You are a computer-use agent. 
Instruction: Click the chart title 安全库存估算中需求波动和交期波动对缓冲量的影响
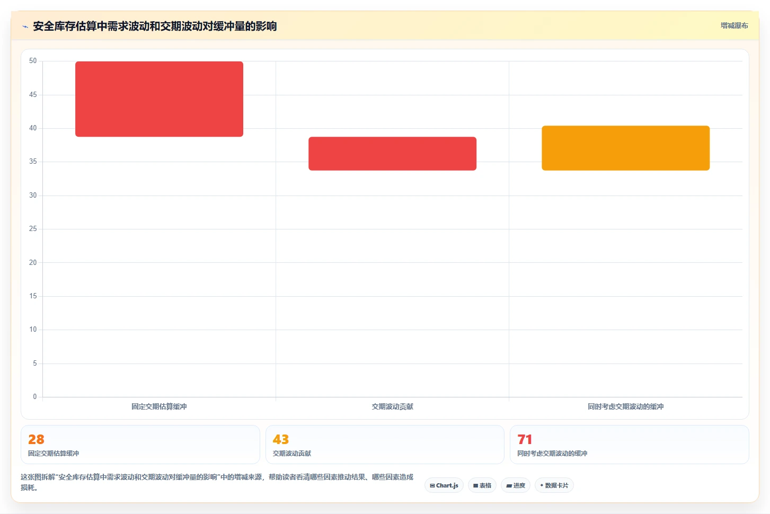point(155,26)
